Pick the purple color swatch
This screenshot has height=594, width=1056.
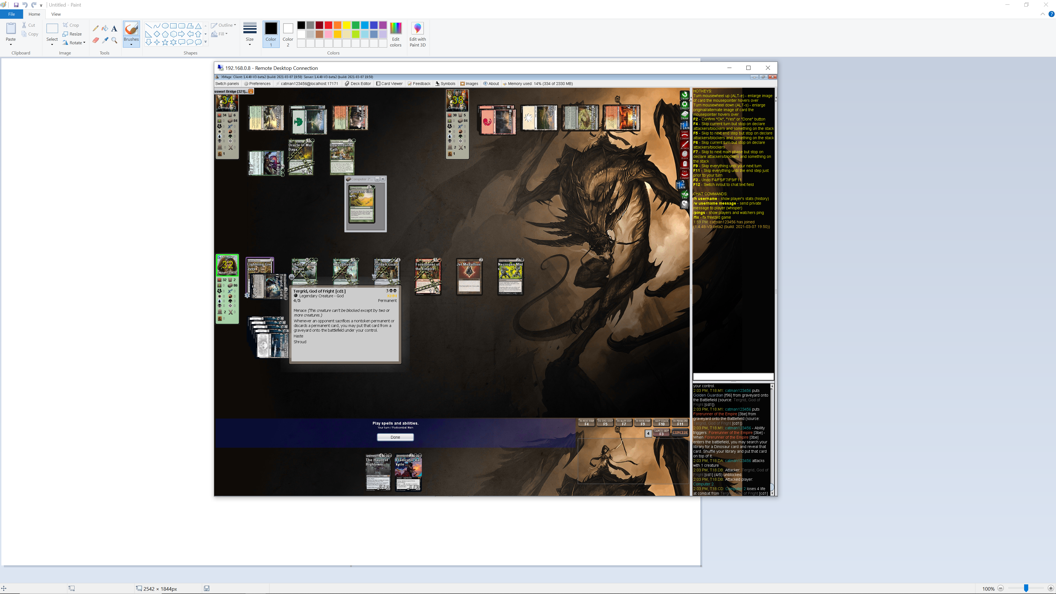pos(383,25)
